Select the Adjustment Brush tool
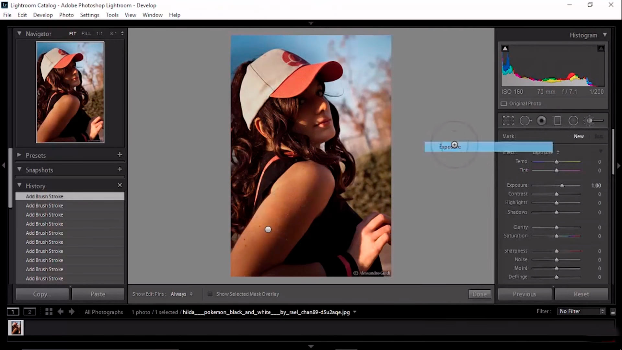Viewport: 622px width, 350px height. 593,121
